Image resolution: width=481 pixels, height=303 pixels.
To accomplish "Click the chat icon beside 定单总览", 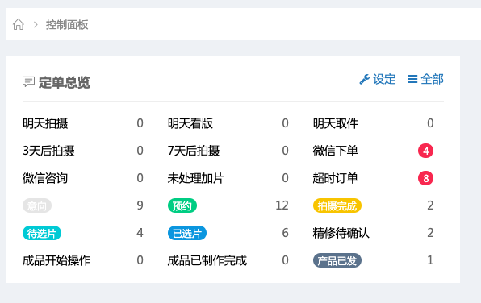I will pos(28,82).
